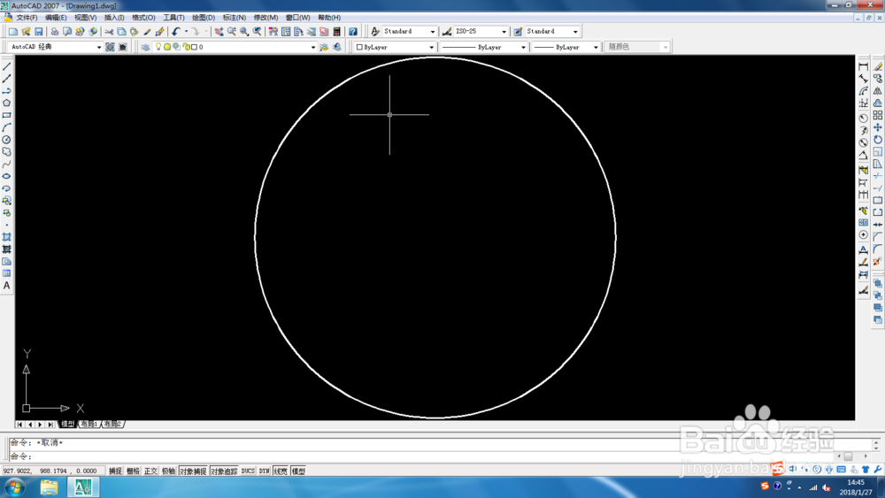Click the Match Properties brush icon

[x=147, y=32]
